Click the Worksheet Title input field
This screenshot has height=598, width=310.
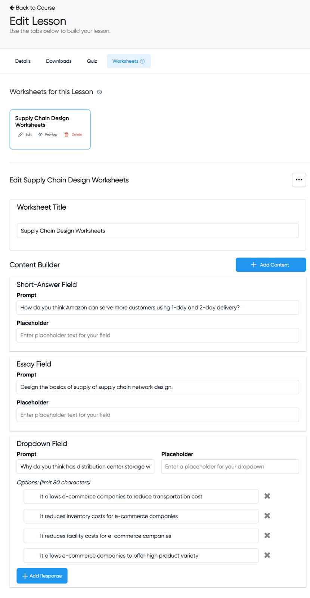coord(158,231)
